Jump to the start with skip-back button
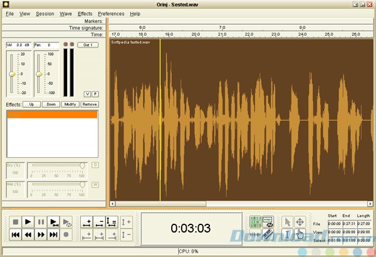 (x=14, y=234)
